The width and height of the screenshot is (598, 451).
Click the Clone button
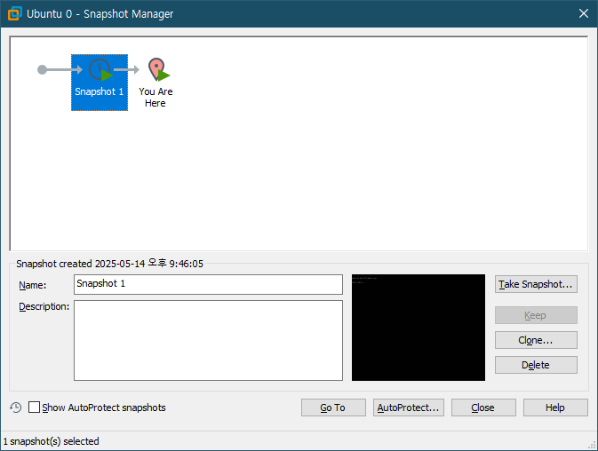(536, 340)
